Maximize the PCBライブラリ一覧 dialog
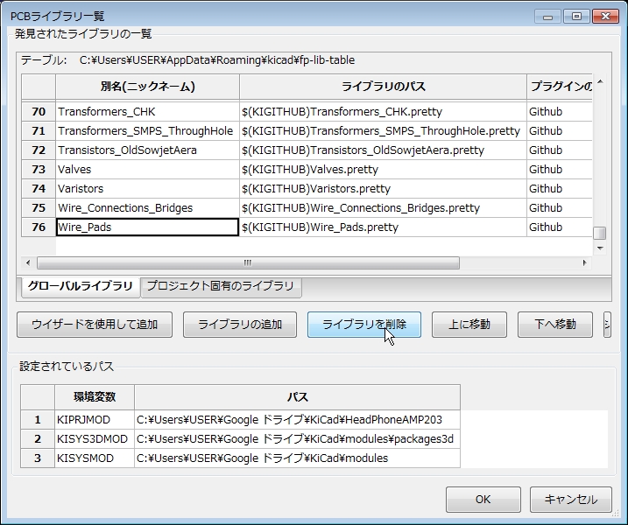Viewport: 628px width, 525px height. tap(576, 17)
